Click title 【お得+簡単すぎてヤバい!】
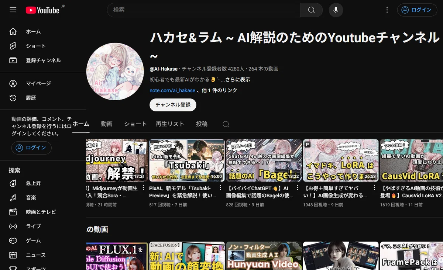Image resolution: width=443 pixels, height=270 pixels. click(x=335, y=192)
